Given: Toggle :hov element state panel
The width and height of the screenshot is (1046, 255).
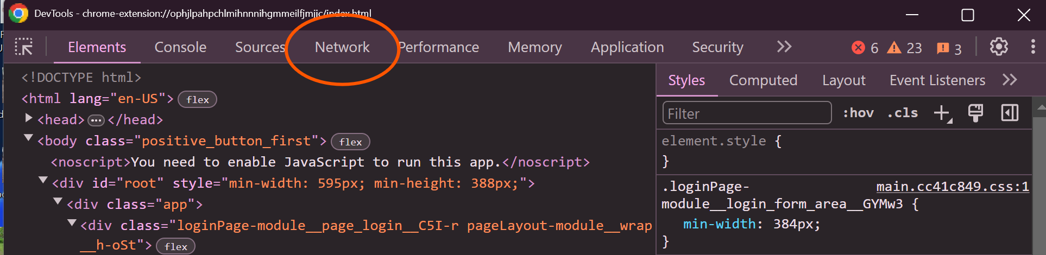Looking at the screenshot, I should point(858,113).
